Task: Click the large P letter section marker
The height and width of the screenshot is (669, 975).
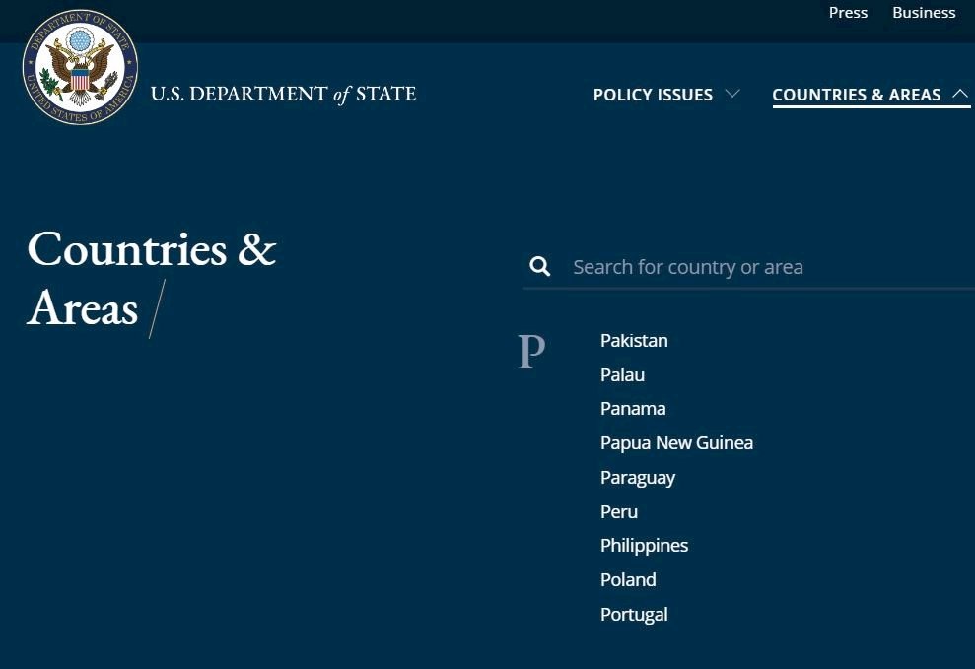Action: [x=531, y=352]
